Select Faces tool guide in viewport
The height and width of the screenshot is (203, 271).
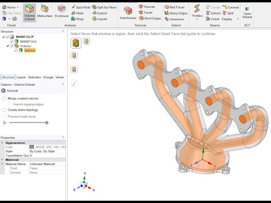(x=76, y=43)
